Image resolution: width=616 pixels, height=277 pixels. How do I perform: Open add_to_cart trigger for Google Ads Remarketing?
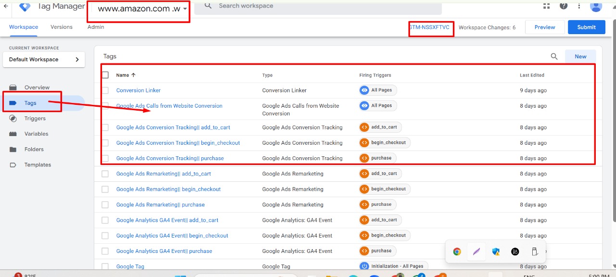(380, 174)
